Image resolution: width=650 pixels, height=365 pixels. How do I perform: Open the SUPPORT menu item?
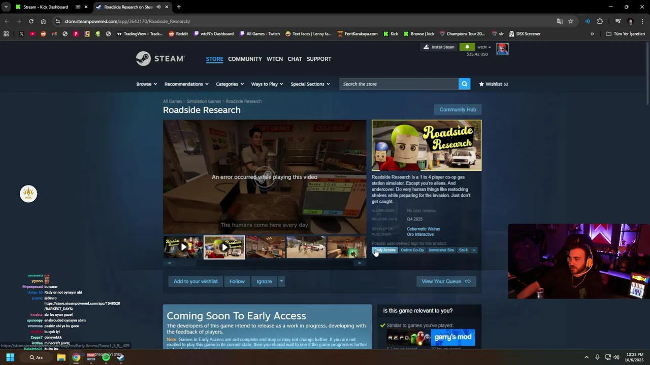point(319,59)
